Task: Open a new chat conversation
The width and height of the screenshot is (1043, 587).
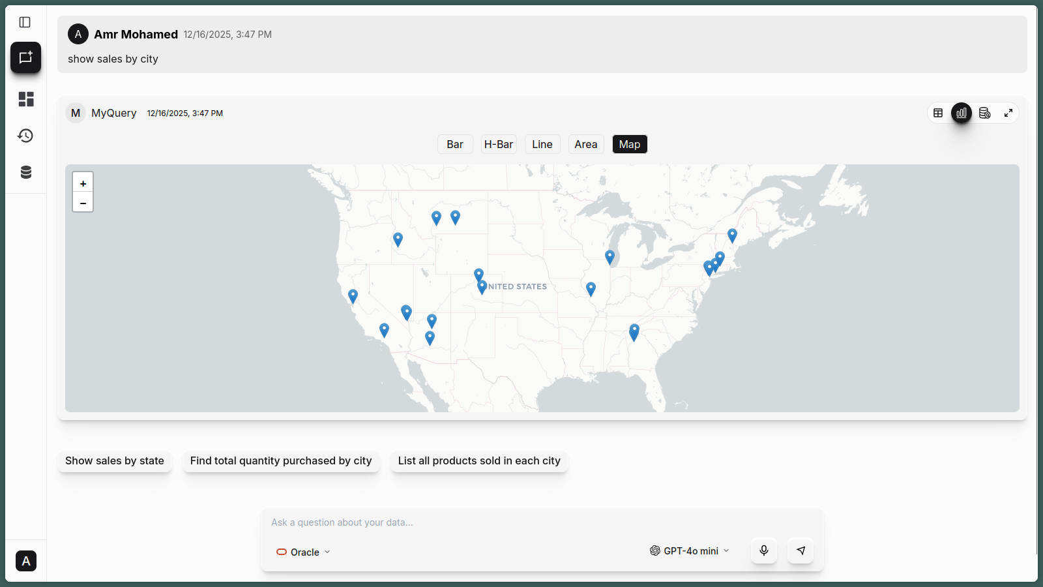Action: tap(25, 57)
